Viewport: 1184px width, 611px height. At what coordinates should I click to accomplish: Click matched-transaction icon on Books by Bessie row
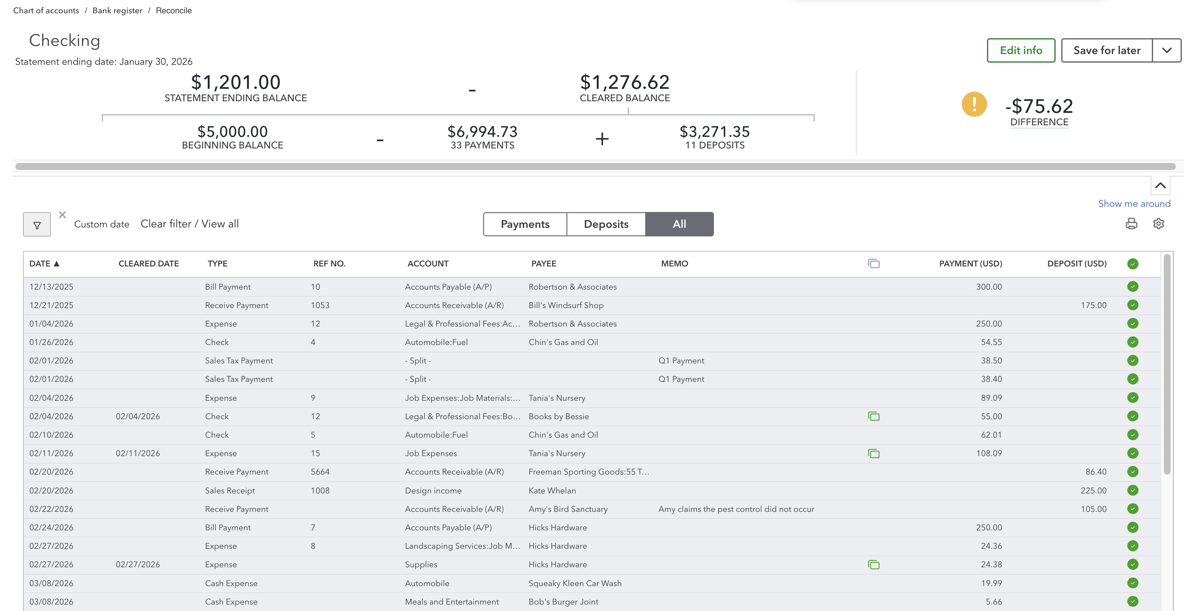(873, 416)
